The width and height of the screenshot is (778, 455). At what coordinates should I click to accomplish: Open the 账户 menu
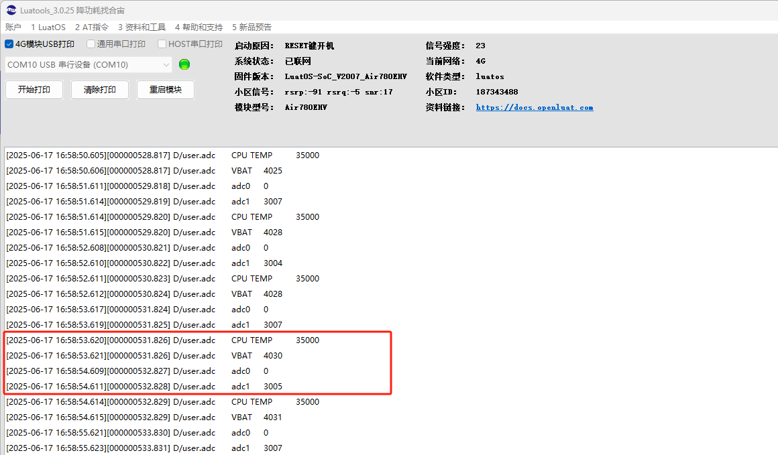[13, 27]
